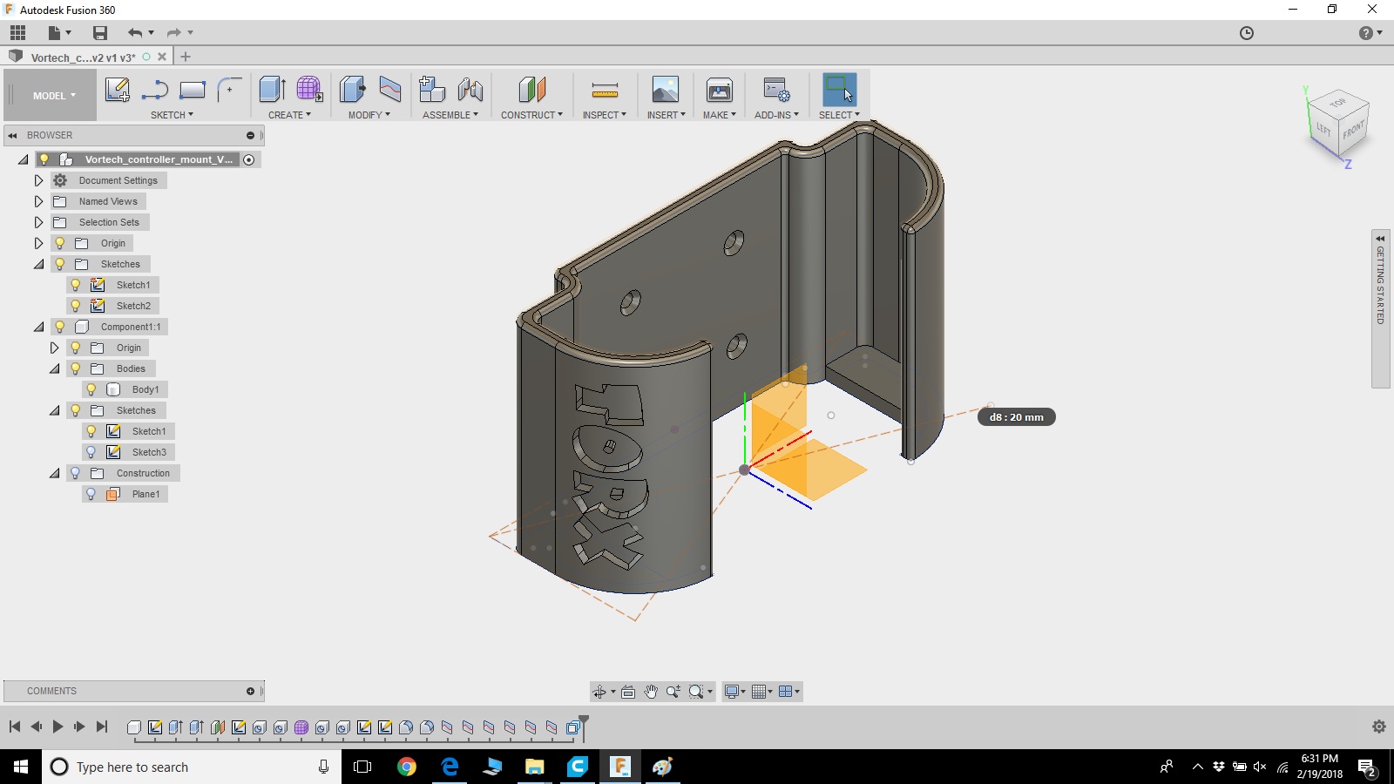Click the Press Pull modify icon
The height and width of the screenshot is (784, 1394).
tap(353, 89)
